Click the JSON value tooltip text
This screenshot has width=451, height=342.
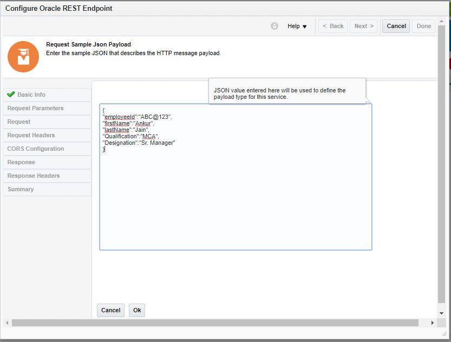point(279,93)
